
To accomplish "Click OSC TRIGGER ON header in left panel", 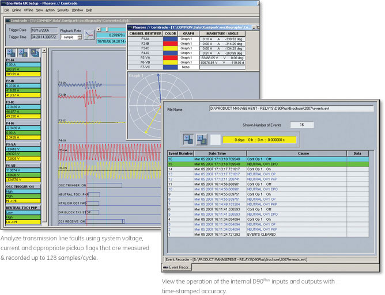I will click(23, 186).
